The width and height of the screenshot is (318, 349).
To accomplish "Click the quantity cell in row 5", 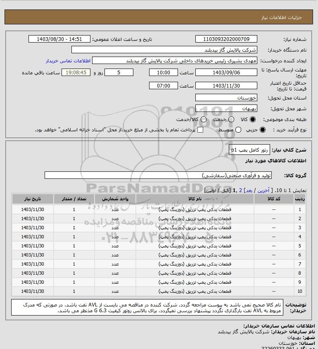I will tap(74, 246).
